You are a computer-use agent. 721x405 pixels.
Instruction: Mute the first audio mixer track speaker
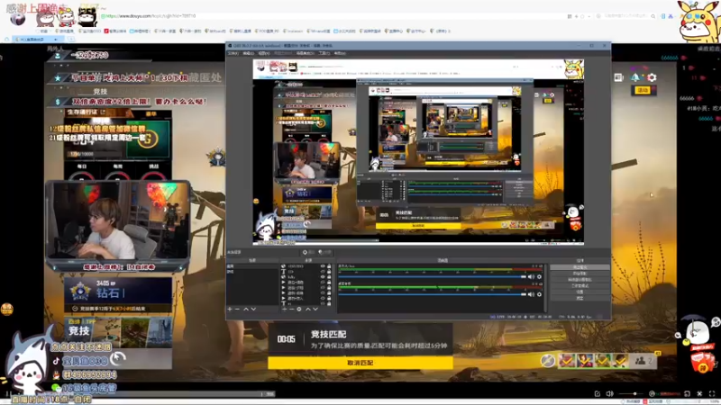[531, 277]
